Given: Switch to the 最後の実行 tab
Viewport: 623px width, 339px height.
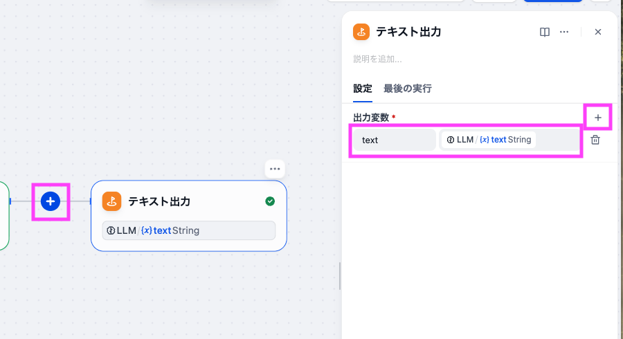Looking at the screenshot, I should [408, 89].
